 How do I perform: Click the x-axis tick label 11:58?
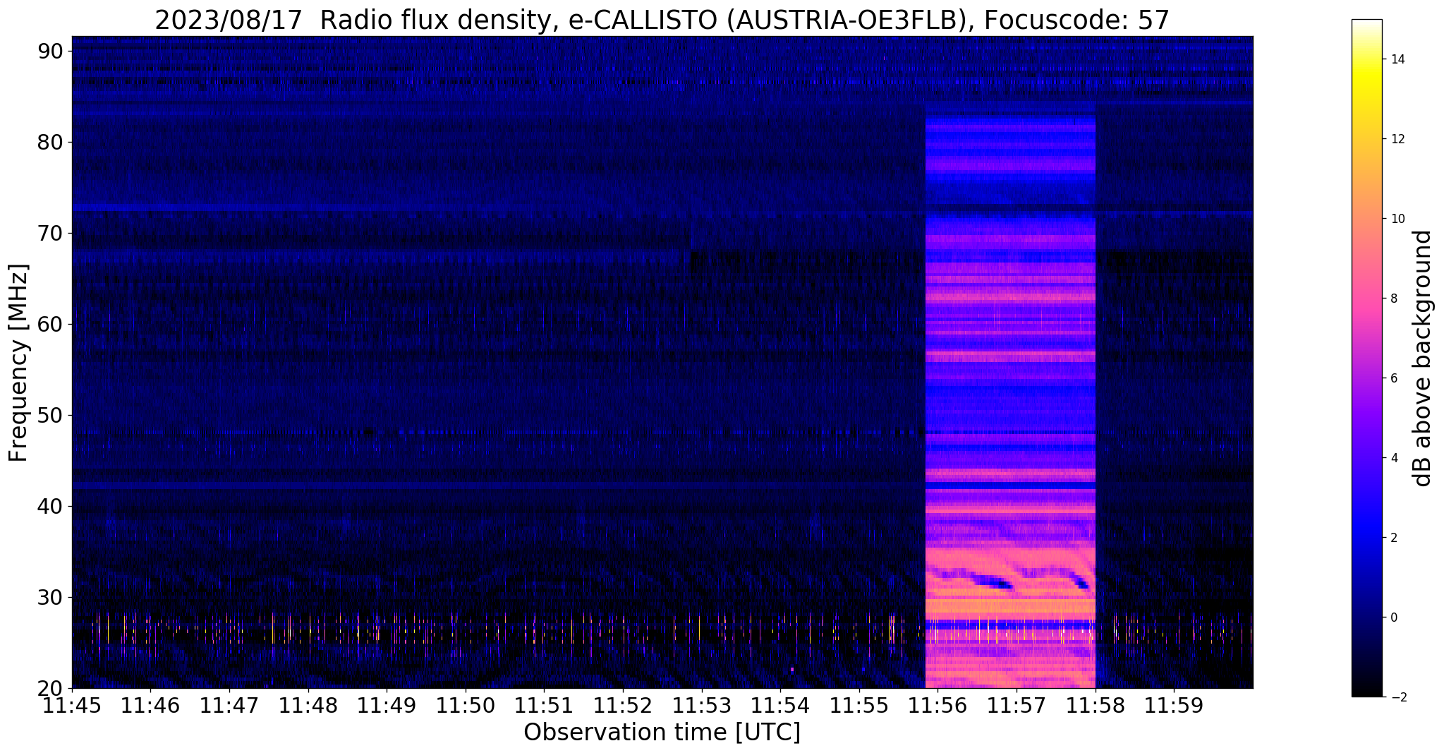pyautogui.click(x=1095, y=705)
